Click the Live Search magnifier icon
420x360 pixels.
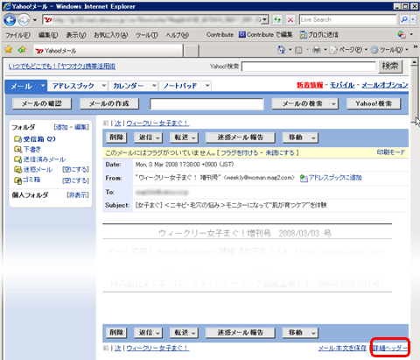(404, 20)
